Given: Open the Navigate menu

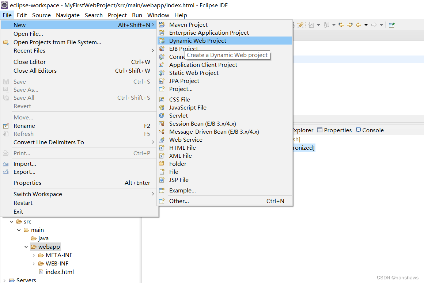Looking at the screenshot, I should (x=68, y=15).
